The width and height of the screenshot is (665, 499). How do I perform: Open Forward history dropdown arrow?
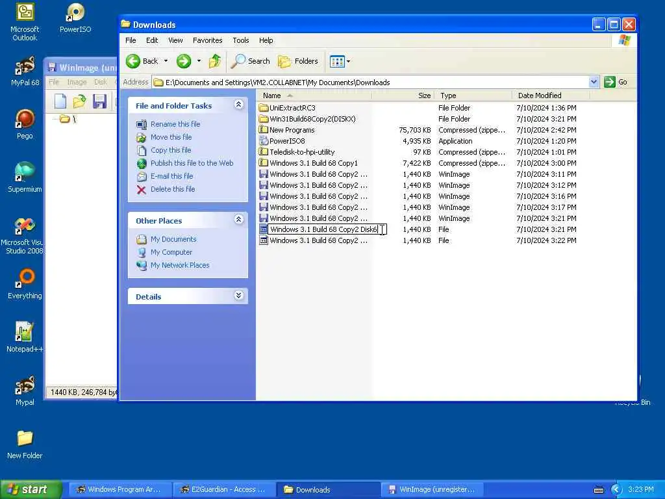(199, 61)
